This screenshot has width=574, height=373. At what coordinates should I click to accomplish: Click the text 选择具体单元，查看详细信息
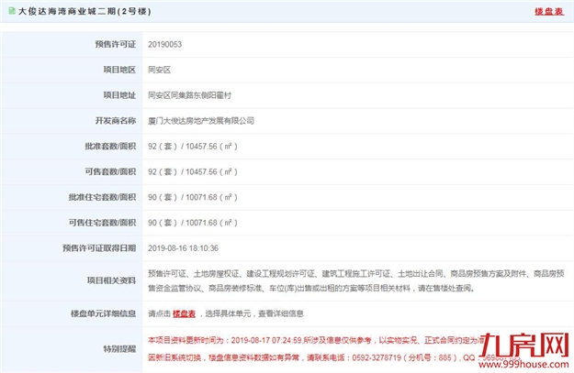[x=254, y=313]
